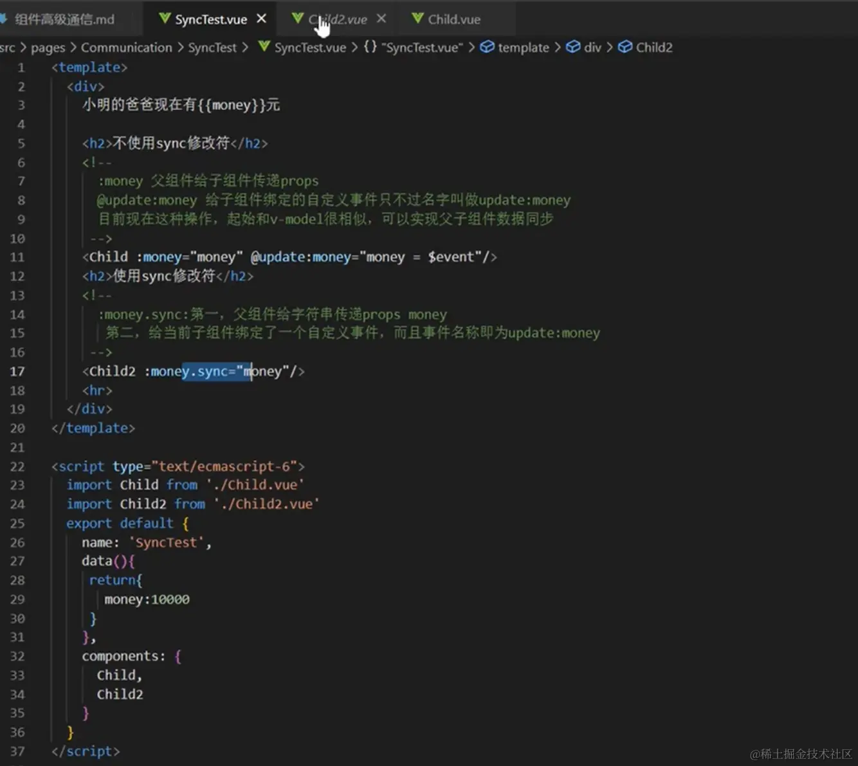Close the Child2.vue tab
Viewport: 858px width, 766px height.
pyautogui.click(x=381, y=19)
